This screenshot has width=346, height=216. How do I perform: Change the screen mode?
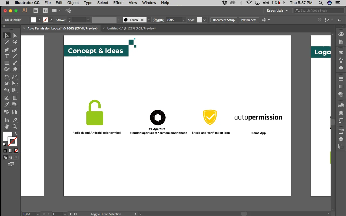click(x=11, y=164)
